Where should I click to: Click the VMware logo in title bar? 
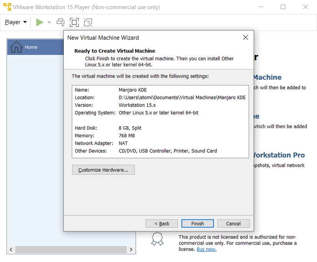pos(7,7)
